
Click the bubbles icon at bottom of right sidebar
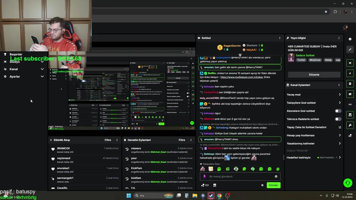pyautogui.click(x=350, y=136)
